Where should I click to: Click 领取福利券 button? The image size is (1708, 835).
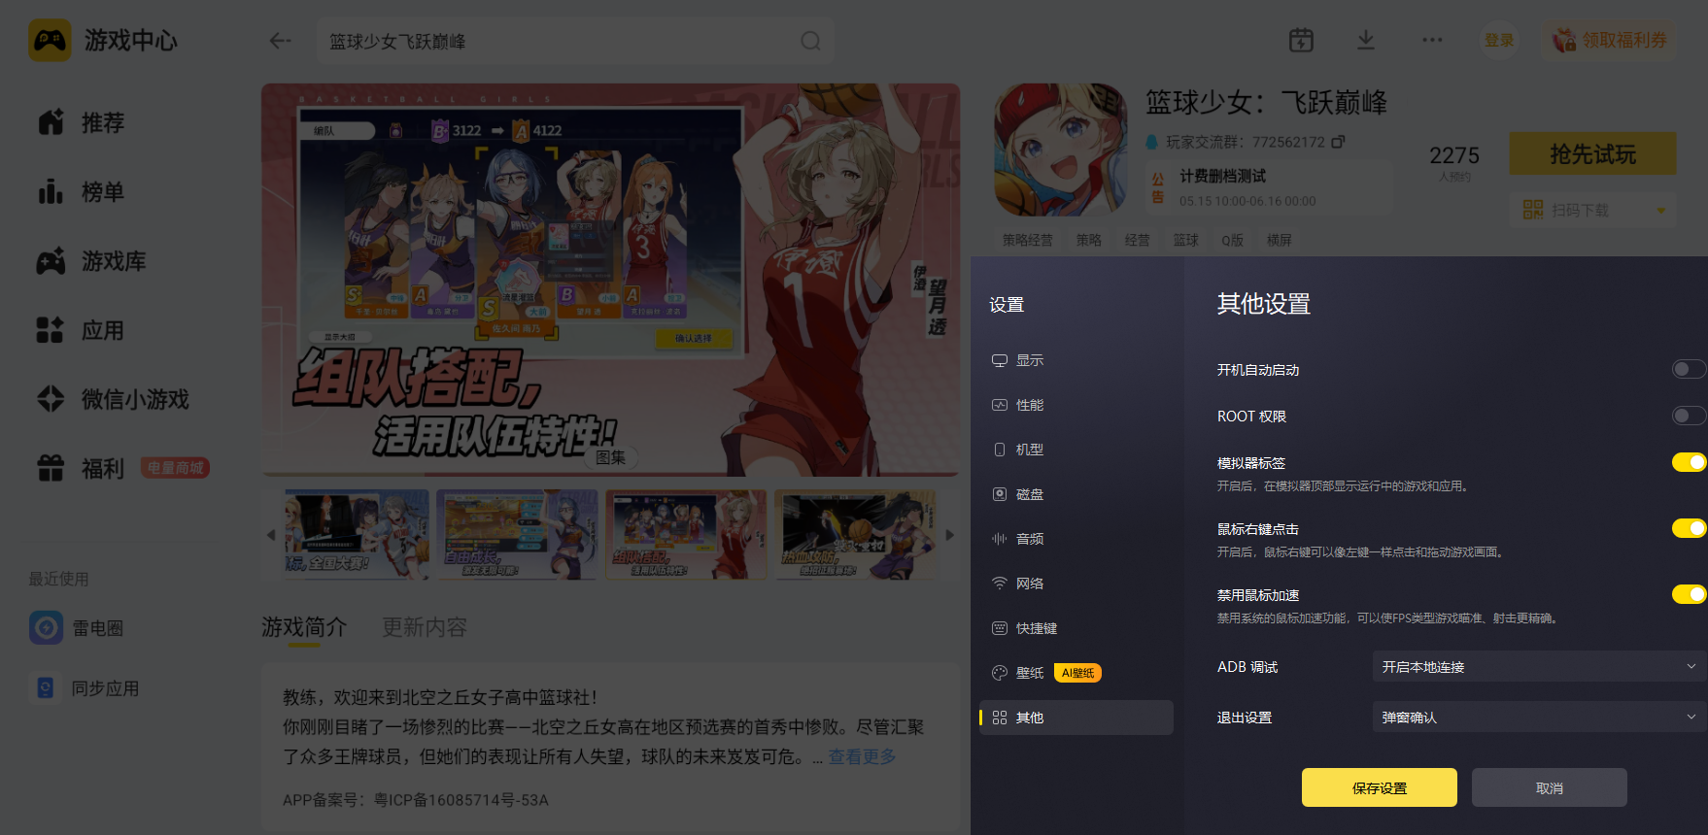(x=1610, y=40)
